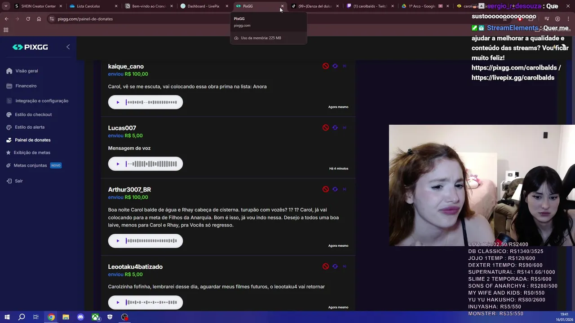
Task: Switch to SHEIN Creator Center tab
Action: 38,6
